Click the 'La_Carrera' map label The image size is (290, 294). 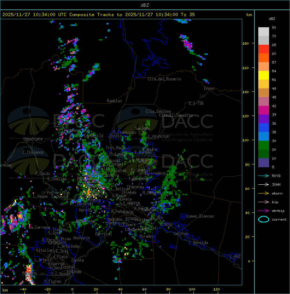pos(39,227)
